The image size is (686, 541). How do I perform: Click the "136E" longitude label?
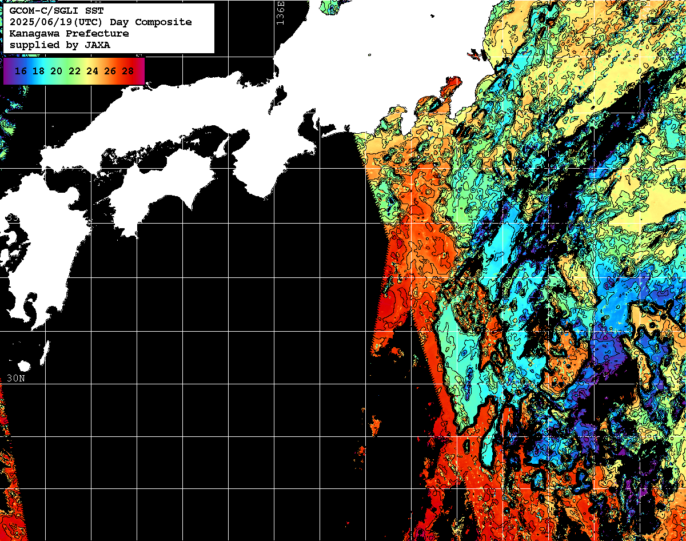(x=280, y=13)
